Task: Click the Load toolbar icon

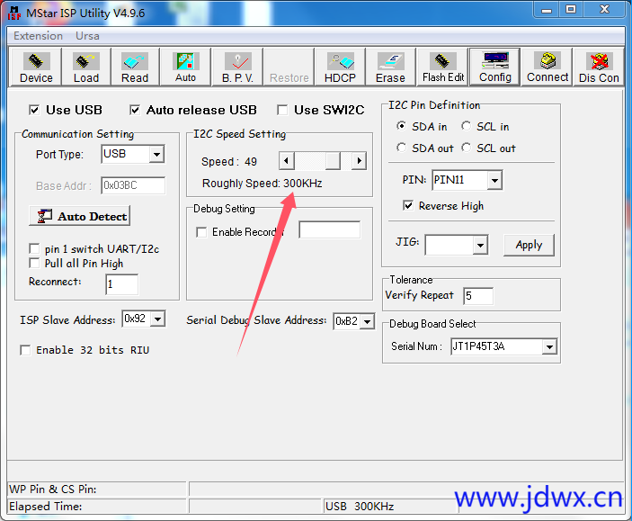Action: (x=85, y=67)
